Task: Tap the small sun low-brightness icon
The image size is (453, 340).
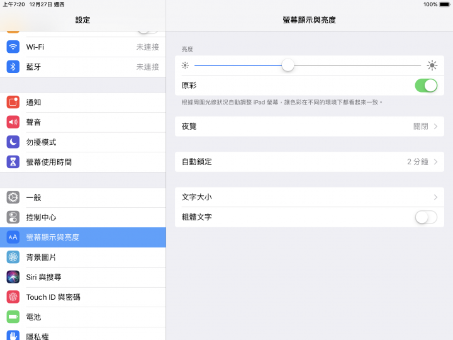Action: (185, 65)
